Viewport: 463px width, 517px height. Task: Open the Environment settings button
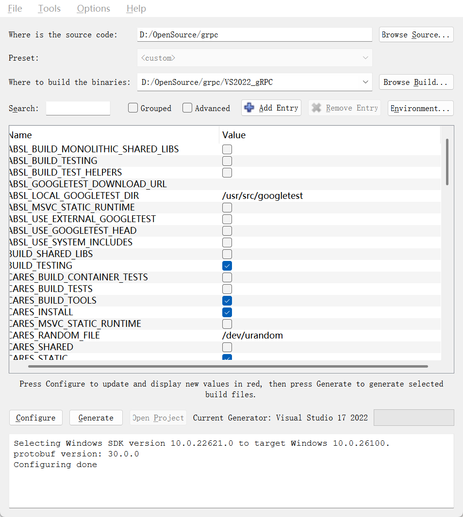[x=421, y=108]
